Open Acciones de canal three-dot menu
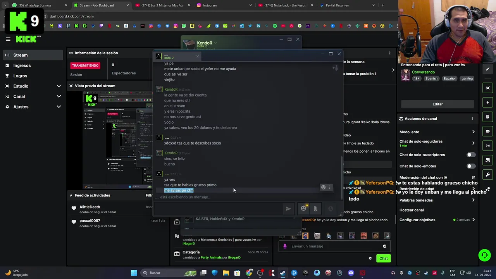The height and width of the screenshot is (279, 496). 472,119
